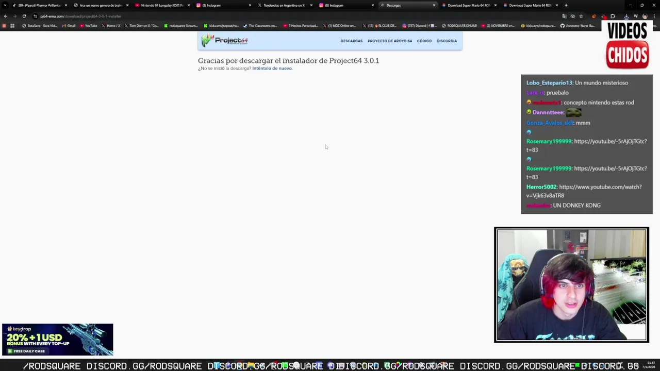Screen dimensions: 660x371
Task: Open the Home / X bookmark
Action: (111, 26)
